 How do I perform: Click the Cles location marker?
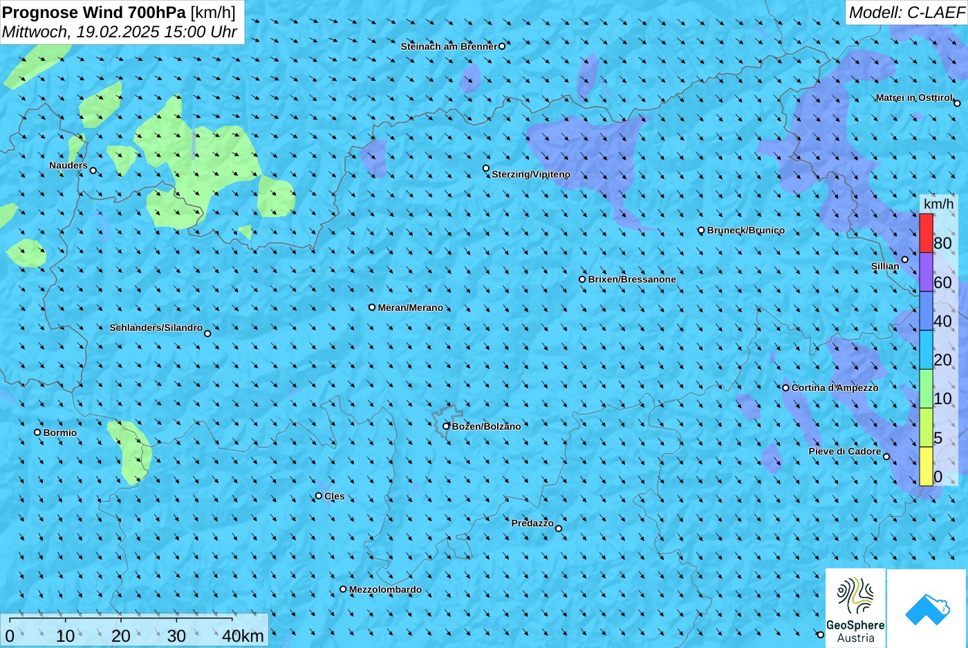(319, 496)
